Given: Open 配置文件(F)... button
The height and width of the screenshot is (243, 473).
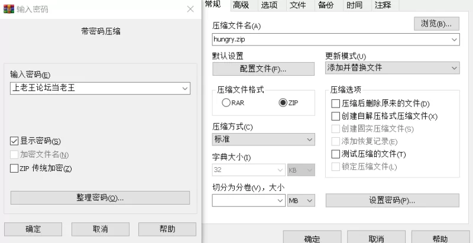Looking at the screenshot, I should (x=263, y=69).
